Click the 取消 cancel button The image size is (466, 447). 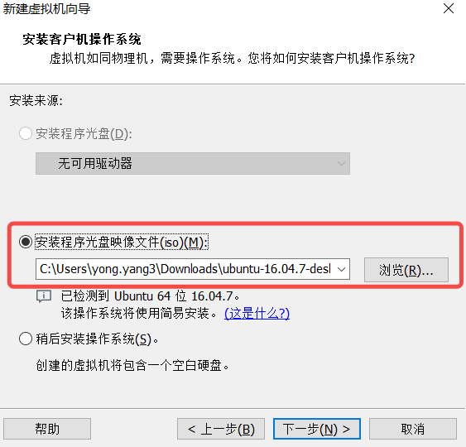(x=413, y=429)
